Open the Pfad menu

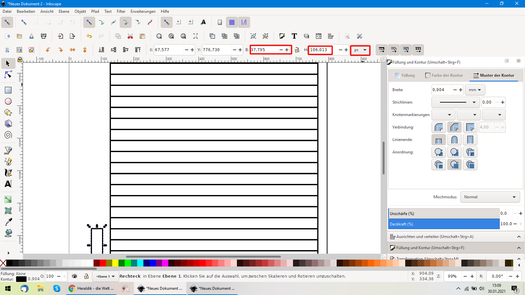pyautogui.click(x=95, y=11)
